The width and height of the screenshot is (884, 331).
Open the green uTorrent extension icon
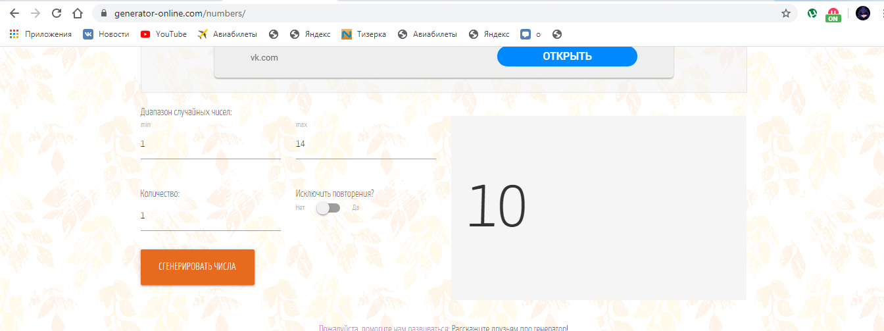[812, 13]
